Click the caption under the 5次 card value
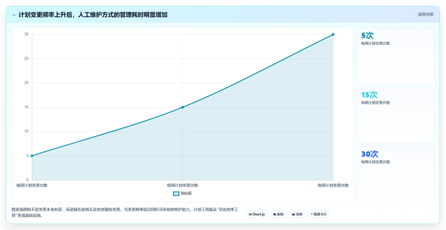The image size is (446, 230). coord(375,43)
